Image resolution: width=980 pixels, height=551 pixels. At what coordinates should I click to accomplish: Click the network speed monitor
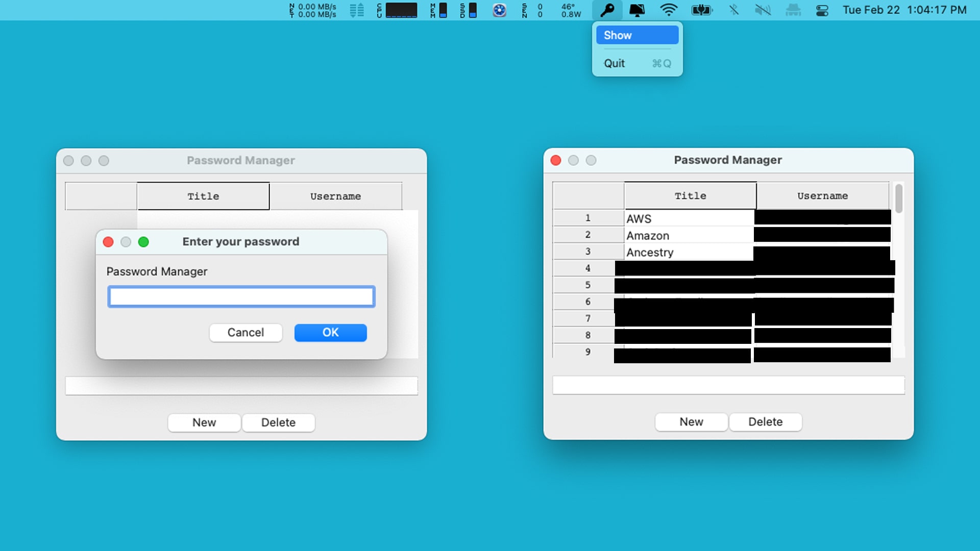coord(313,10)
